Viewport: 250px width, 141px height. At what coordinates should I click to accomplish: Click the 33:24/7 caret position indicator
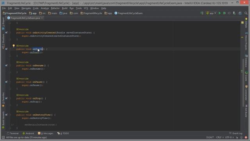click(x=210, y=137)
